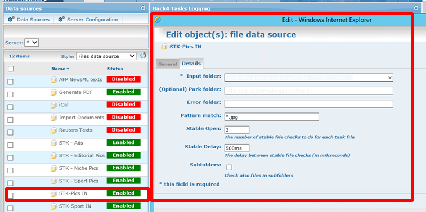Toggle the select-all checkbox in the header
Image resolution: width=426 pixels, height=212 pixels.
[x=11, y=69]
